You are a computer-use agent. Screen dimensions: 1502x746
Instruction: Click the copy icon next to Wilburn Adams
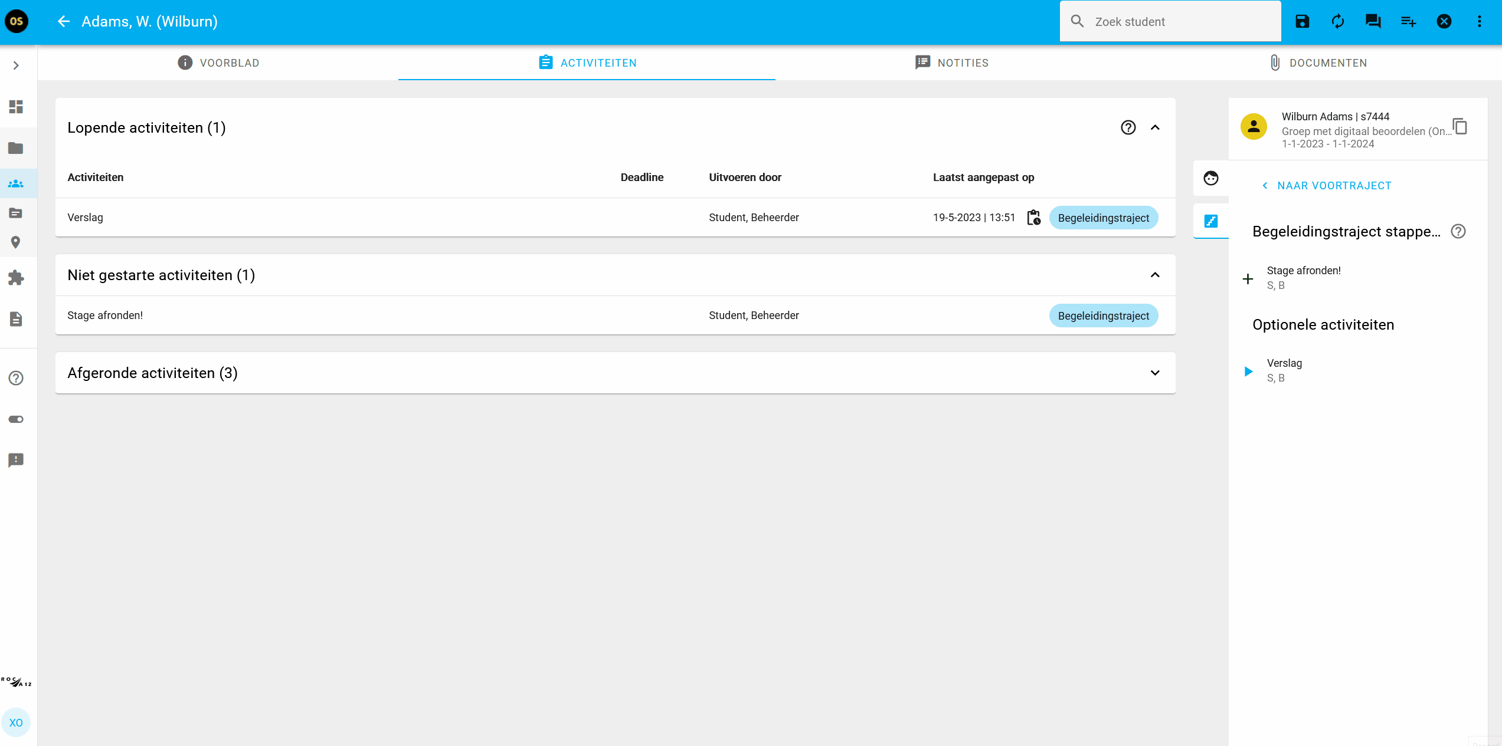click(1460, 126)
